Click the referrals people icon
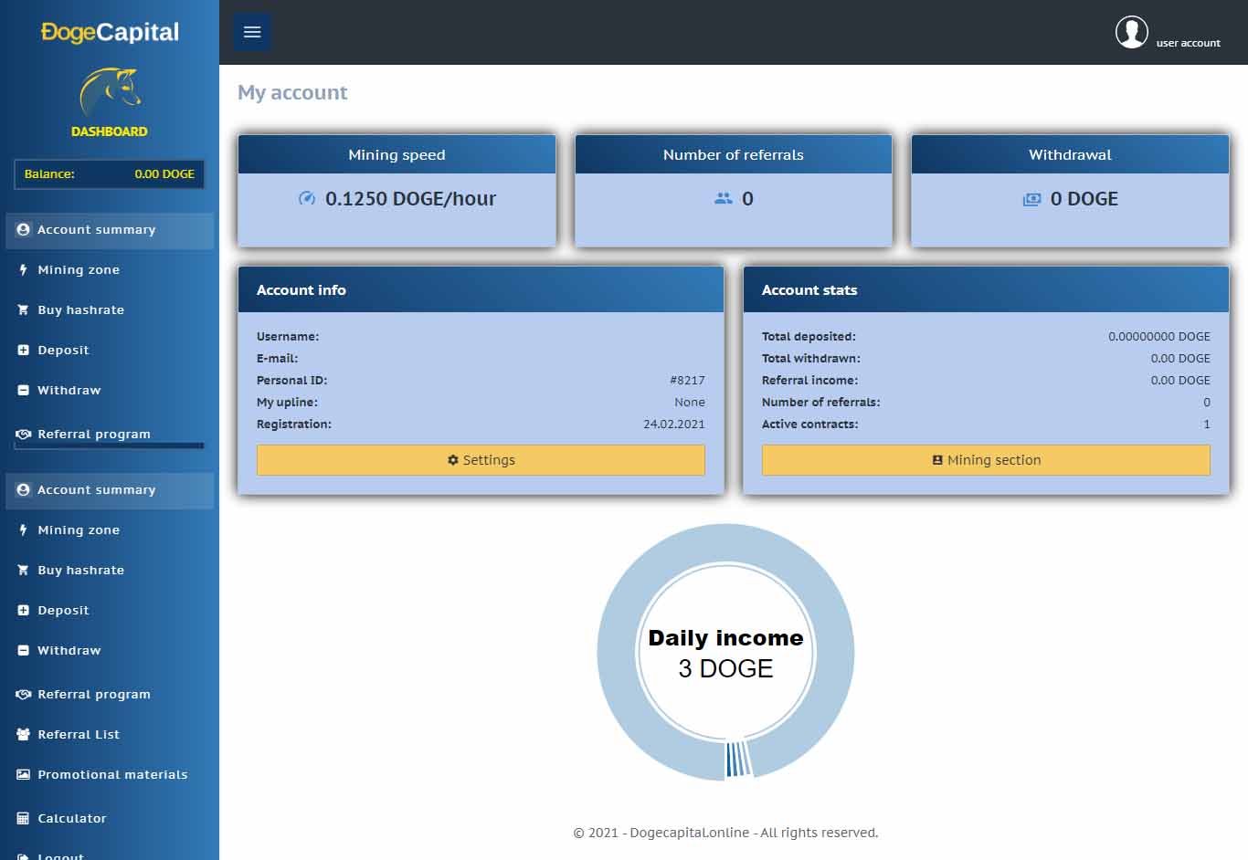 click(x=724, y=198)
